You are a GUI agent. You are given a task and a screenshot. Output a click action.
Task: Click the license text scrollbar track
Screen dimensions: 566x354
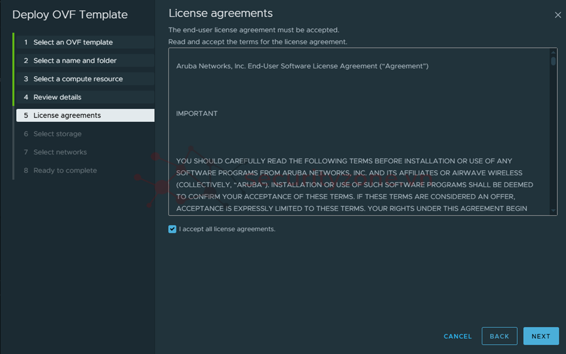pyautogui.click(x=553, y=137)
